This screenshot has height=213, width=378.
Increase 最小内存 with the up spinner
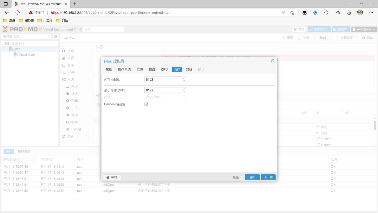(x=184, y=89)
